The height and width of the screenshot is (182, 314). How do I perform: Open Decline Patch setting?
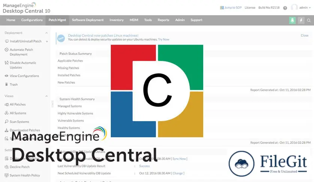pyautogui.click(x=20, y=167)
